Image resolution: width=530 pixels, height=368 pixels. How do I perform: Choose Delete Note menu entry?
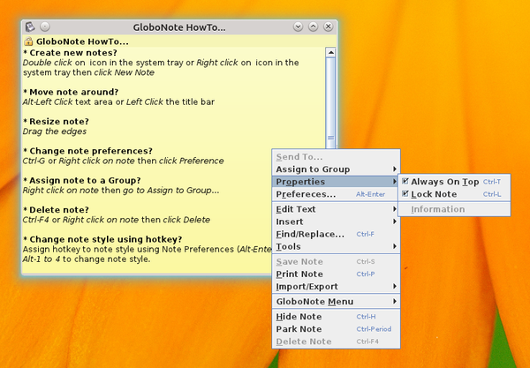point(337,342)
